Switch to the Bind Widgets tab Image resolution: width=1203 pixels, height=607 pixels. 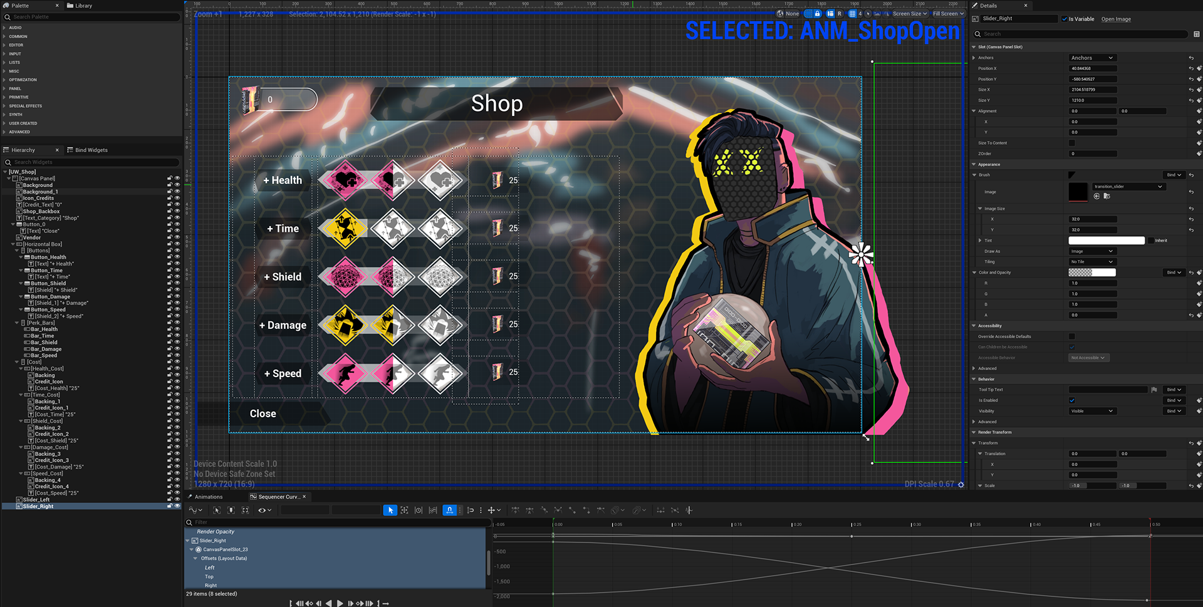coord(88,150)
